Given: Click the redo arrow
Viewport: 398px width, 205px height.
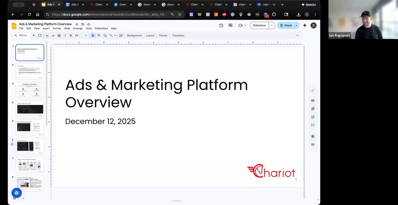Looking at the screenshot, I should click(x=53, y=36).
